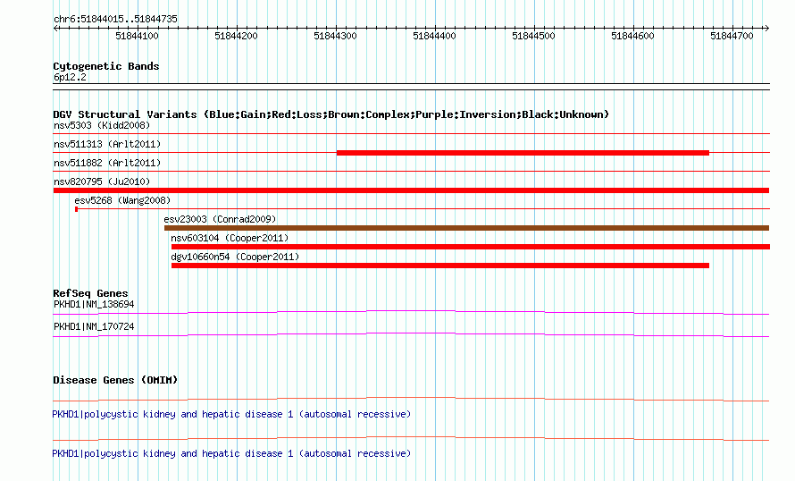This screenshot has width=795, height=481.
Task: Open variant nsv820795 (Ju2010) label
Action: coord(102,182)
